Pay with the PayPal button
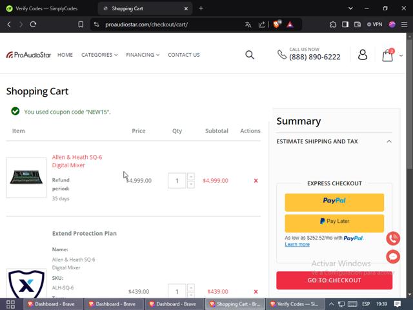The image size is (413, 310). [x=334, y=202]
